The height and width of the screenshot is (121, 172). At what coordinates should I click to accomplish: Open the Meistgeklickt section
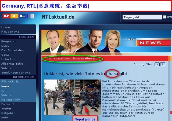point(11,100)
